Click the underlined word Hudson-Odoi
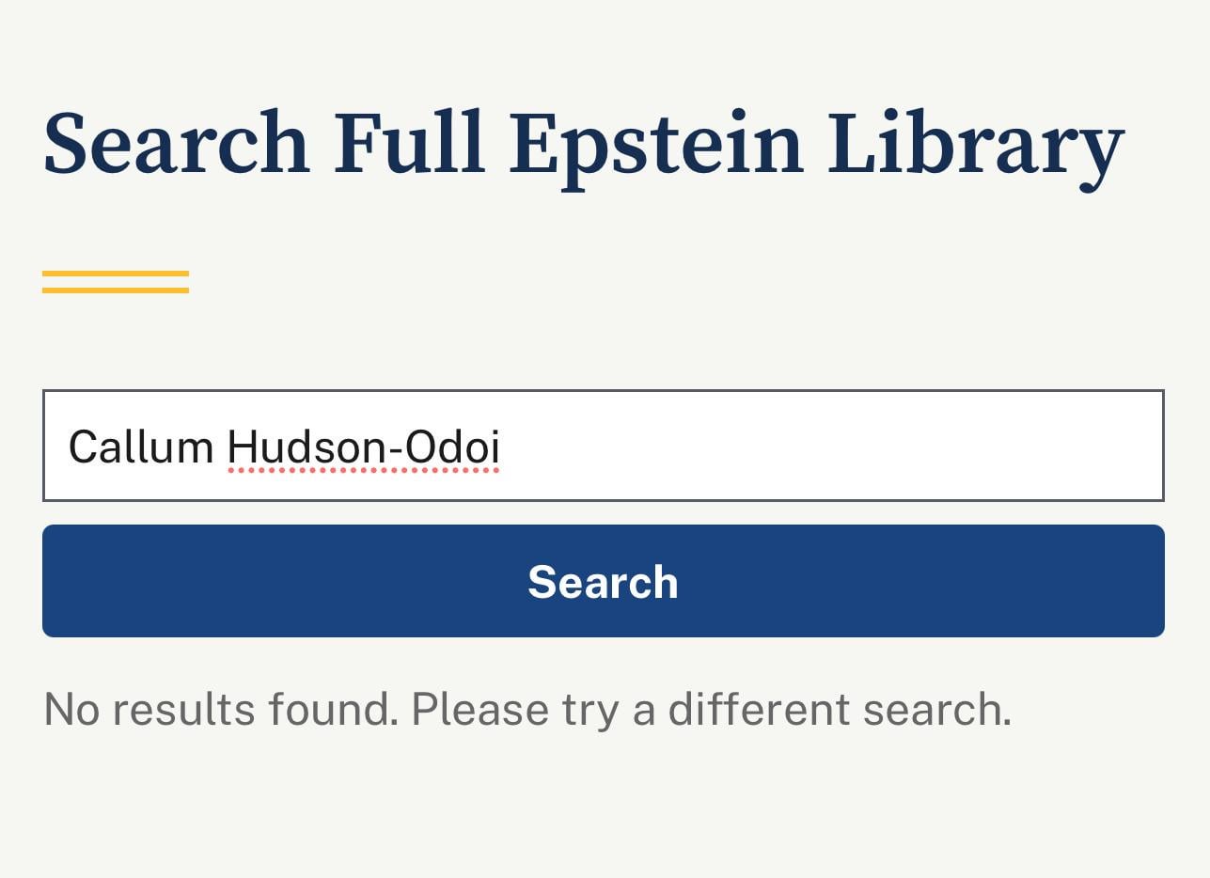Viewport: 1210px width, 878px height. 363,447
